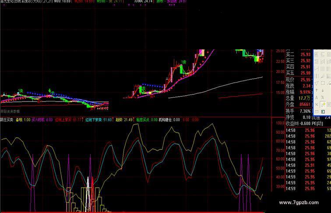Screen dimensions: 331x213
Task: Select the angled ray line tool
Action: pos(323,76)
